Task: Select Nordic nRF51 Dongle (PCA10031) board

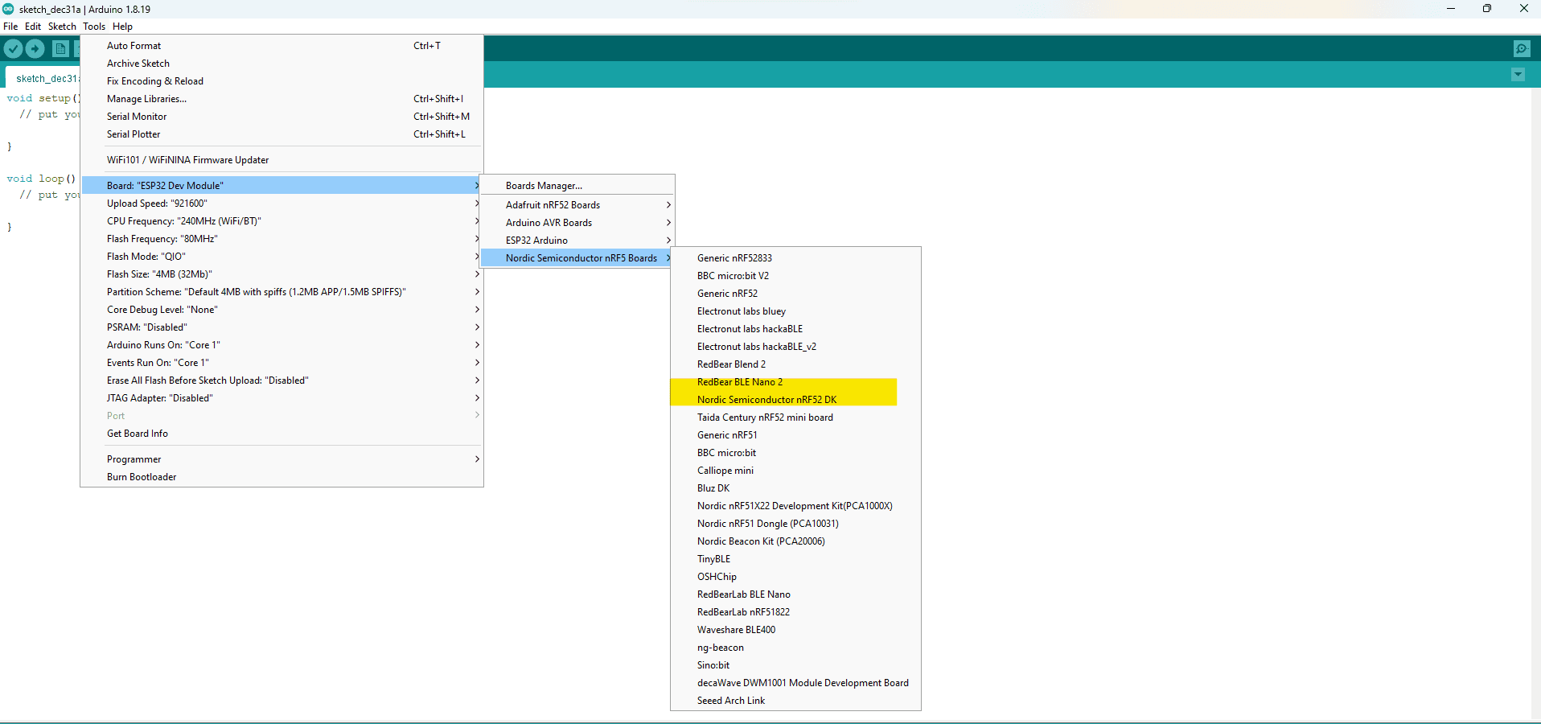Action: [x=795, y=524]
